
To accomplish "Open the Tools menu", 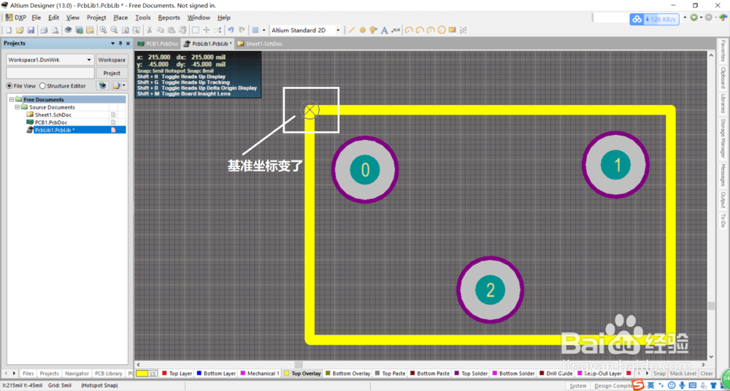I will 143,18.
